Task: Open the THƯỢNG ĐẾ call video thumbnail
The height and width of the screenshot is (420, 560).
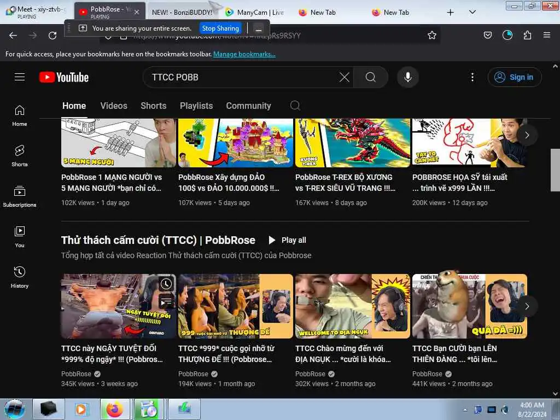Action: click(235, 306)
